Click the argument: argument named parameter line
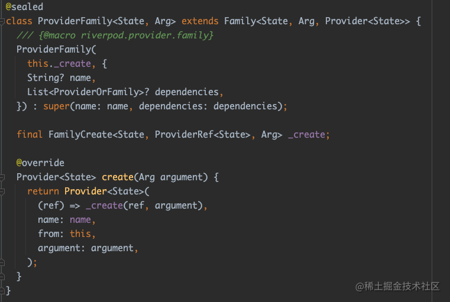 [88, 248]
